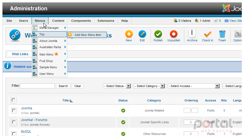Click the New toolbar icon

tap(129, 34)
